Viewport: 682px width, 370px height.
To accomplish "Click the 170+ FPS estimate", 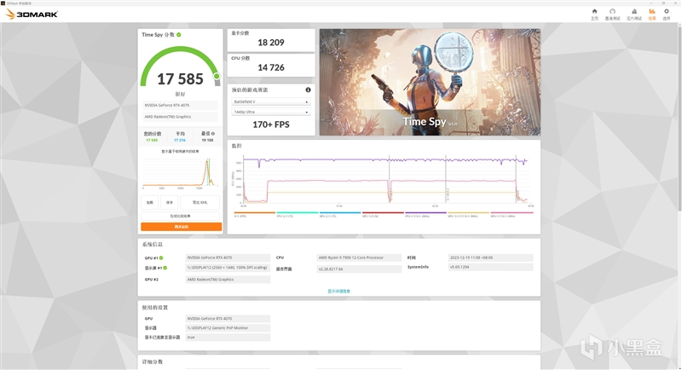I will click(x=271, y=124).
